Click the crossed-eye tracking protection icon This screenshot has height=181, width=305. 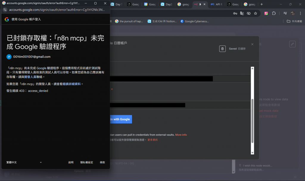point(249,13)
